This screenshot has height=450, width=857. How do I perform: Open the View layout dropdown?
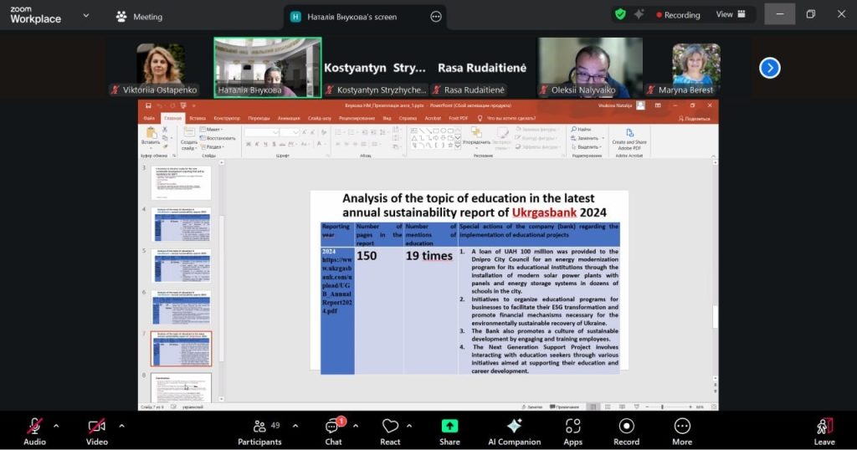click(x=730, y=14)
